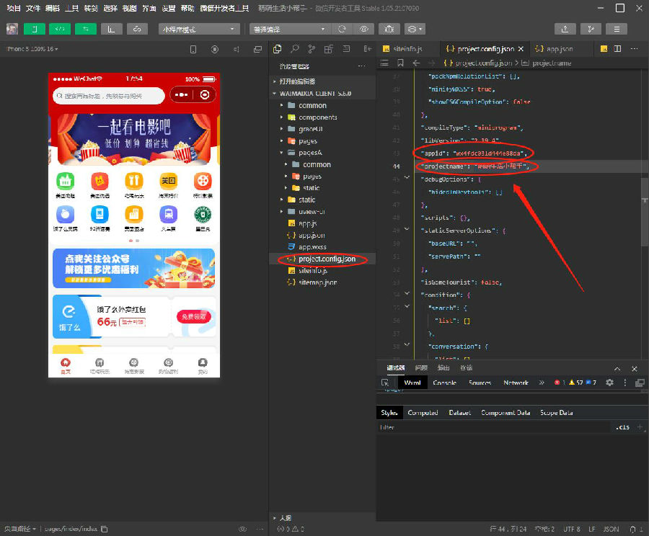Open the debugger settings gear icon
The image size is (649, 536).
[x=609, y=383]
